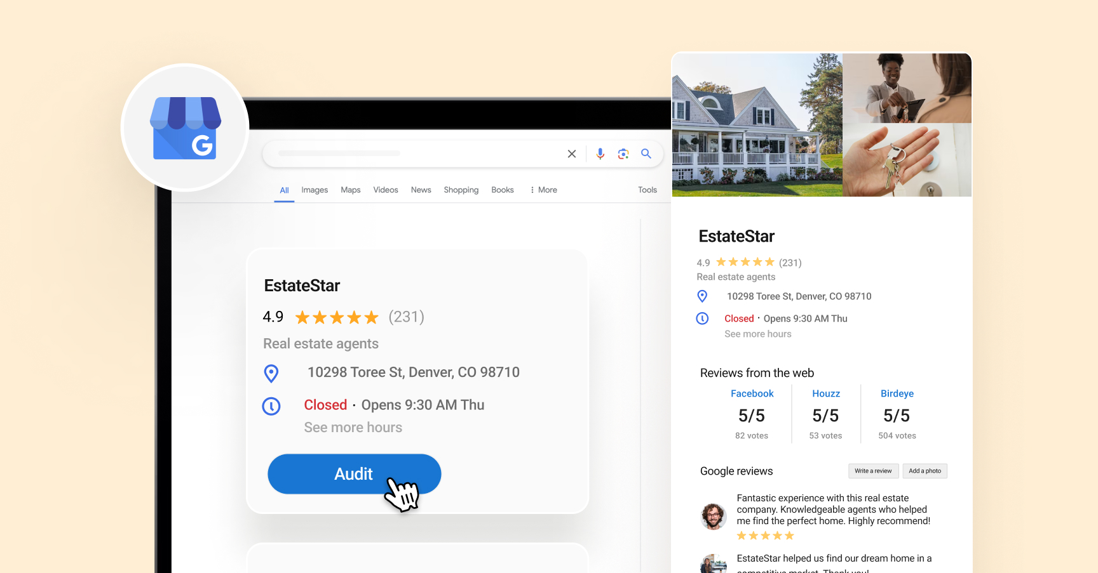Click the blue location pin beside 10298 Toree St
The height and width of the screenshot is (573, 1098).
(x=702, y=296)
